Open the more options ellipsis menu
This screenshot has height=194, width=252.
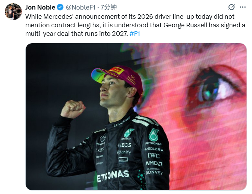pyautogui.click(x=242, y=7)
